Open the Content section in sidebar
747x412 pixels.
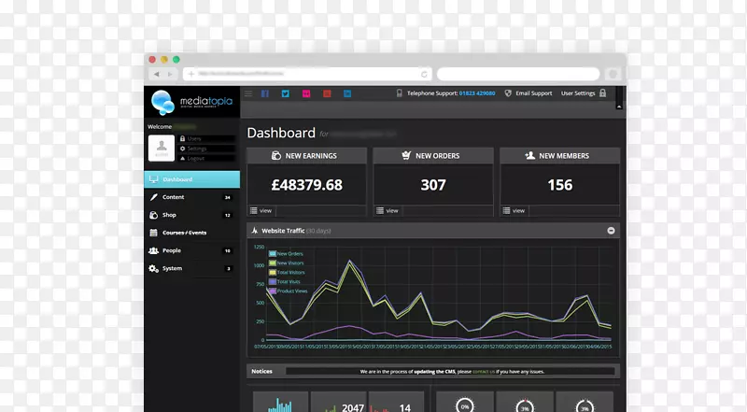174,197
